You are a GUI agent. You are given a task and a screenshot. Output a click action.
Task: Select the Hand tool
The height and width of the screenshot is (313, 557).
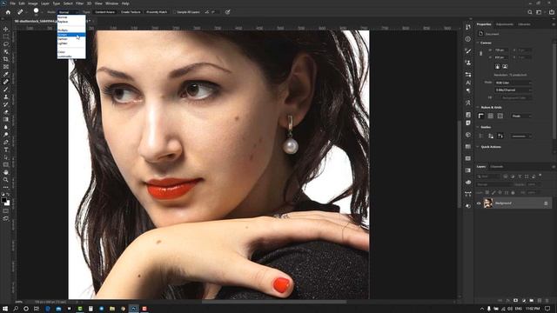point(6,172)
